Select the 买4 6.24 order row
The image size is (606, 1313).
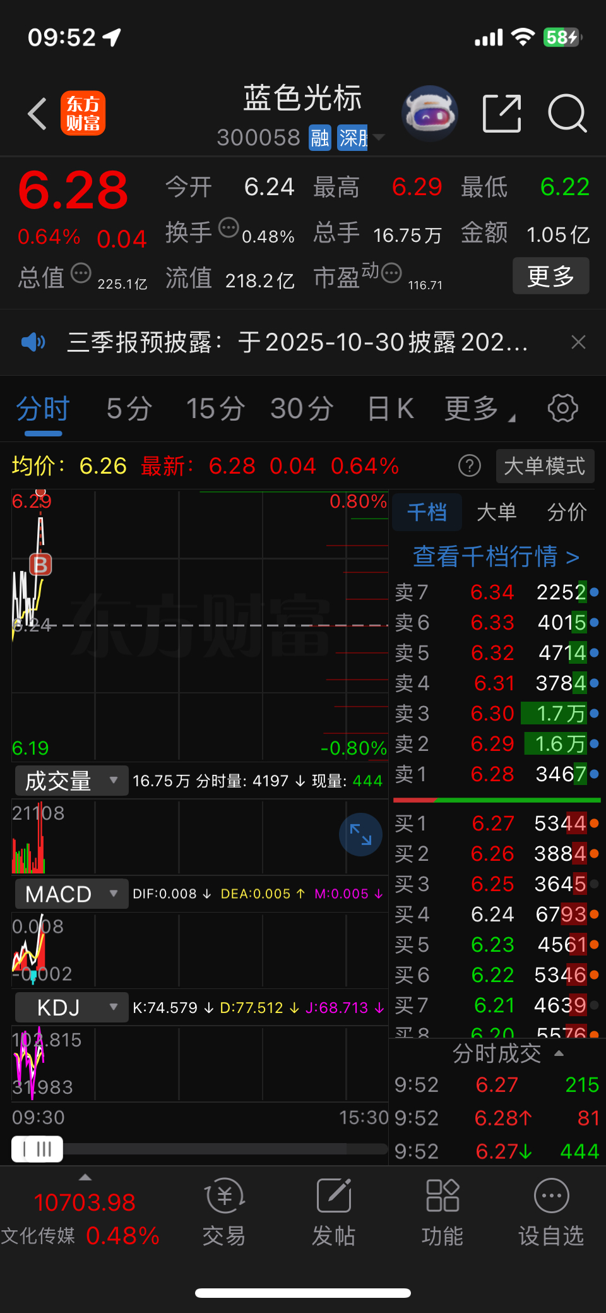(x=497, y=914)
